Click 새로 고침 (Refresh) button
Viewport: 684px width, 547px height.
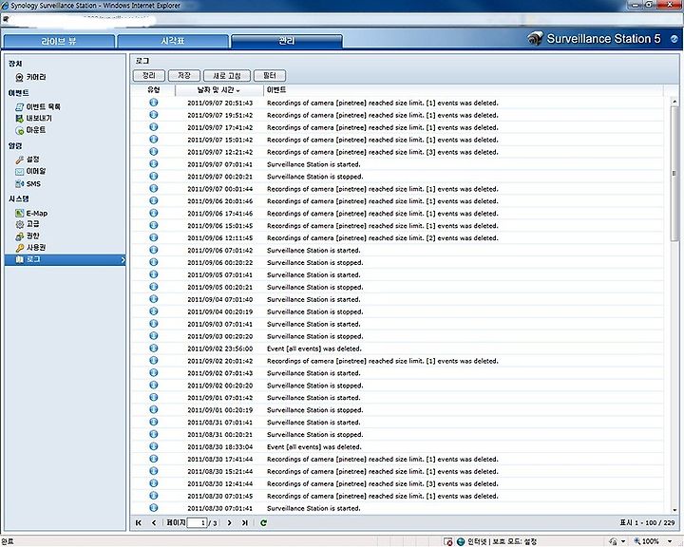pos(227,75)
